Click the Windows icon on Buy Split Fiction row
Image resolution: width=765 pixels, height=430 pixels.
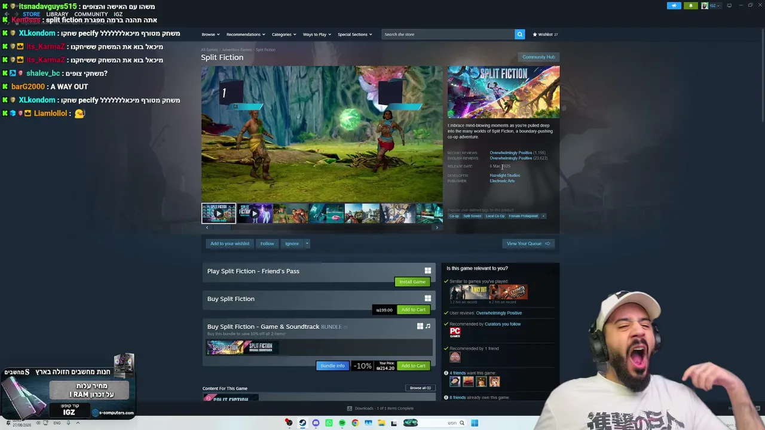pos(427,298)
